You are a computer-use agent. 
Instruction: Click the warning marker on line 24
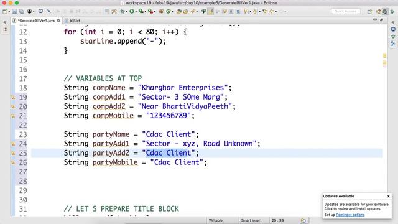point(13,144)
